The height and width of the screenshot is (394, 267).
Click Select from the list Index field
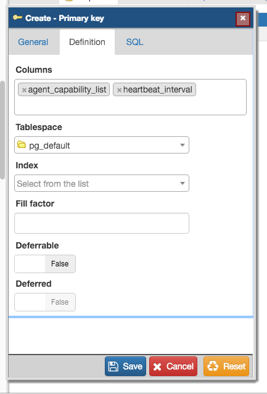(x=102, y=183)
